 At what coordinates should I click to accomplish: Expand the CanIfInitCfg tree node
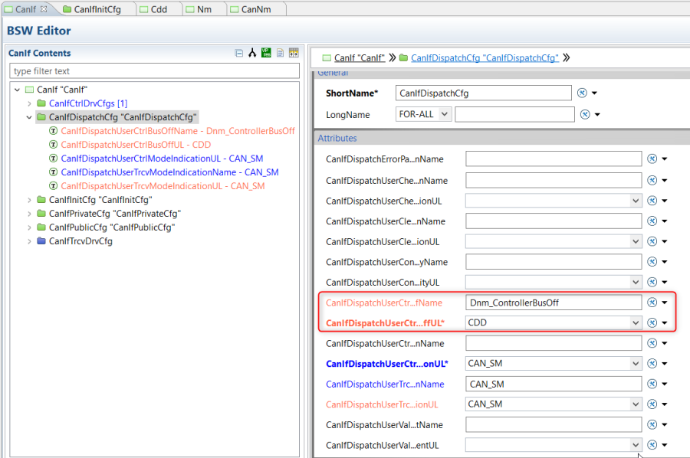(x=29, y=200)
